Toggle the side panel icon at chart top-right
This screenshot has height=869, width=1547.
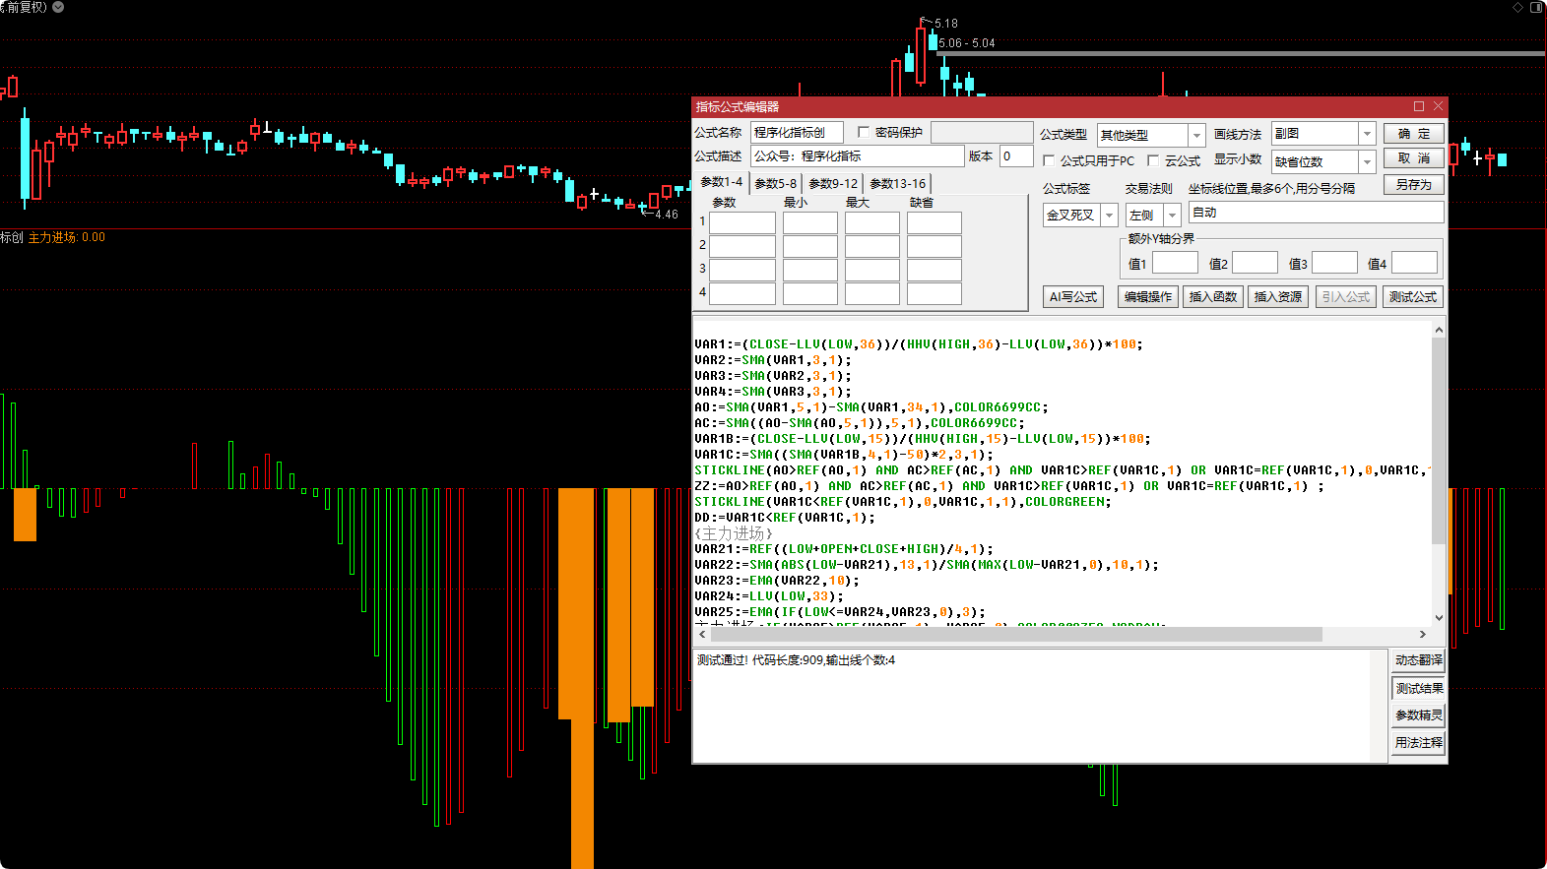pos(1536,7)
